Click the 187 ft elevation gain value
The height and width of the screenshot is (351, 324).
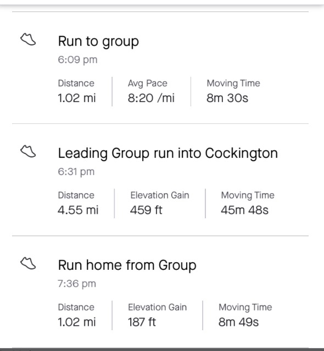142,322
